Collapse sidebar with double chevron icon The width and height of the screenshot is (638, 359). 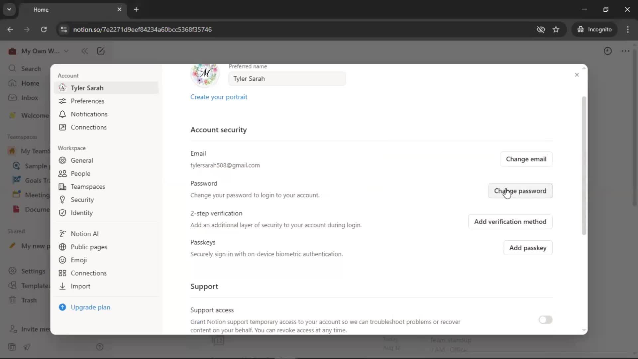click(84, 51)
